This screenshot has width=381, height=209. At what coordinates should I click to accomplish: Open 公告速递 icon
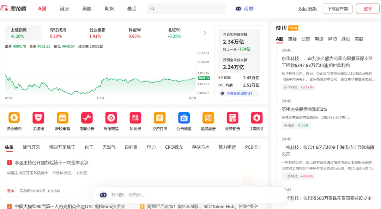[184, 118]
